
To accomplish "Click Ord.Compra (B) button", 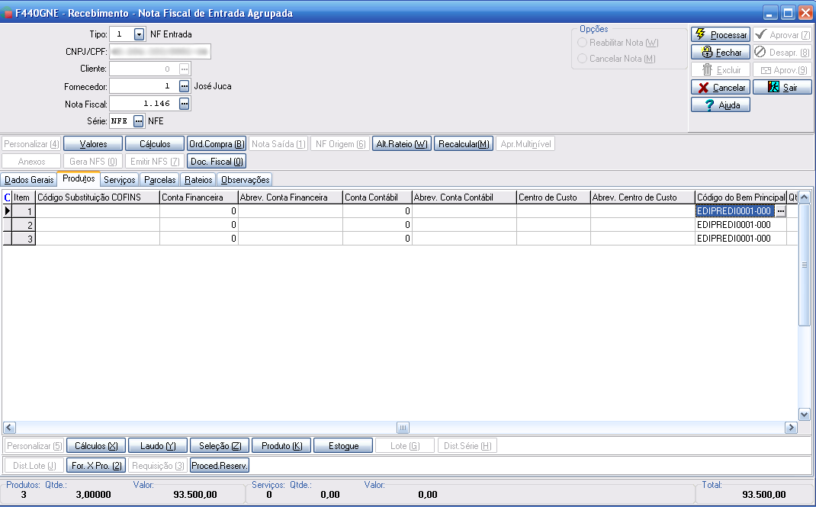I will coord(217,144).
